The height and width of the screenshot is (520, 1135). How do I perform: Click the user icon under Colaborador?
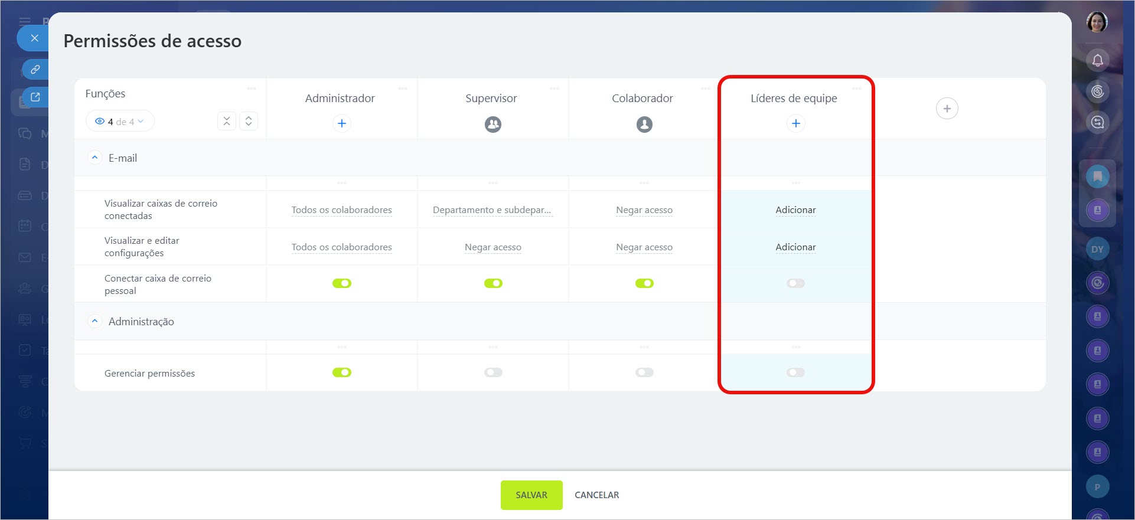644,124
